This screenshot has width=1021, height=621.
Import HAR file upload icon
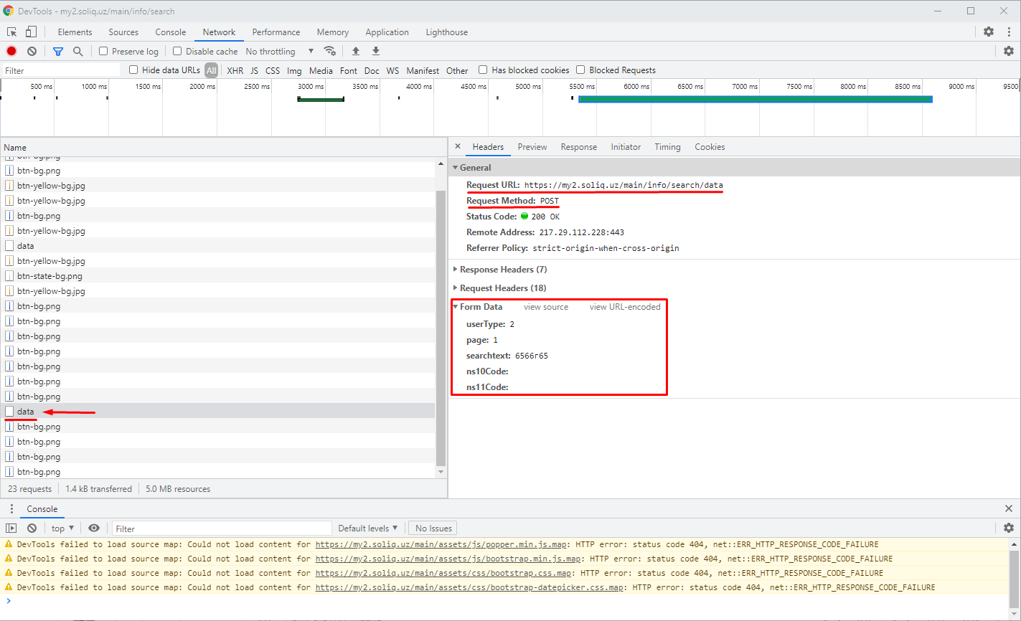click(355, 51)
